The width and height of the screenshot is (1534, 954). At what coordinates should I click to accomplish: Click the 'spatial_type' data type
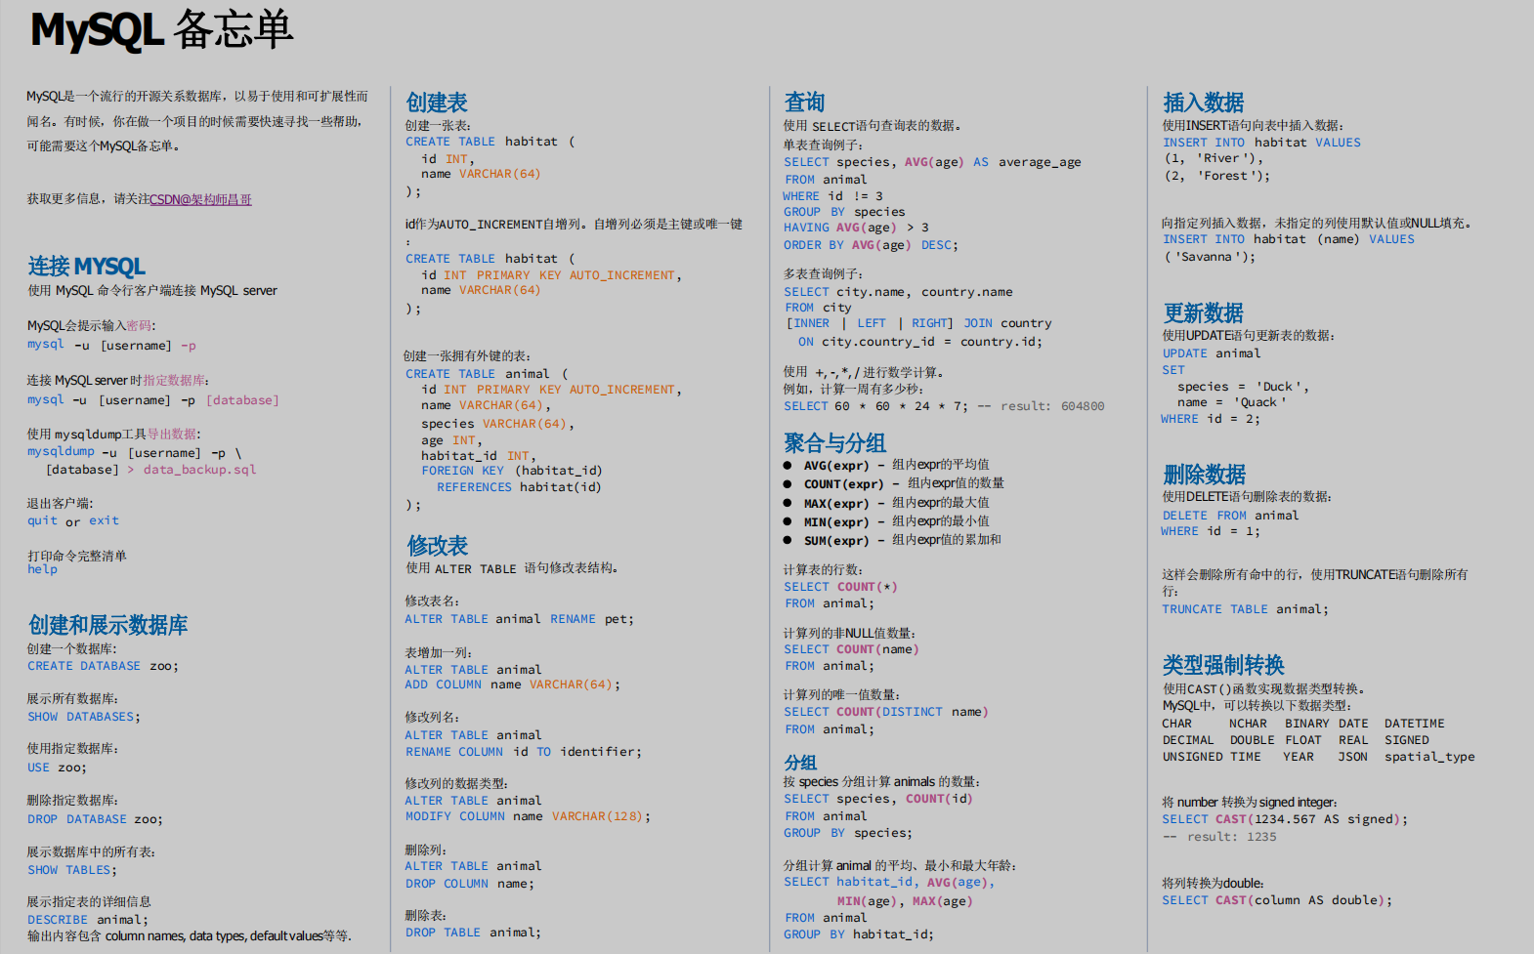pos(1429,757)
